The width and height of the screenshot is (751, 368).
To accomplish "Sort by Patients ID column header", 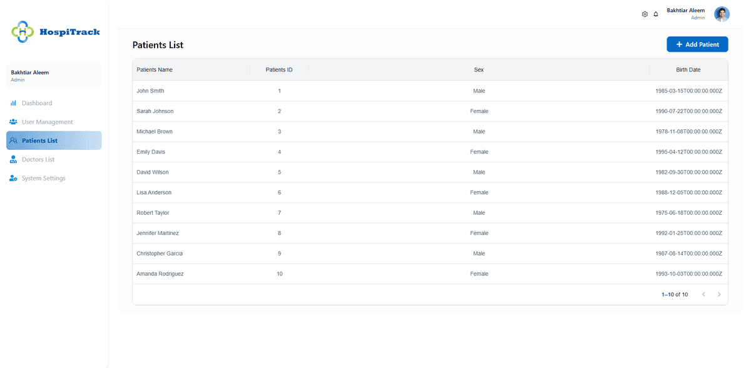I will click(x=279, y=69).
